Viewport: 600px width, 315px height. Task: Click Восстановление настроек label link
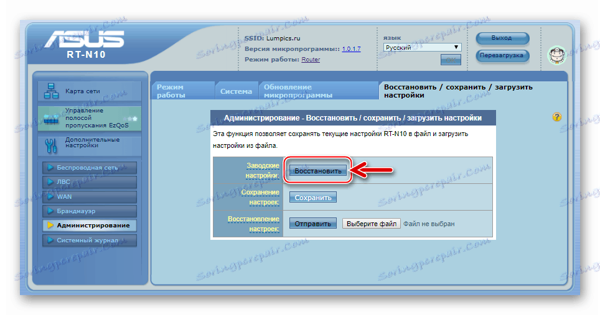[x=253, y=224]
